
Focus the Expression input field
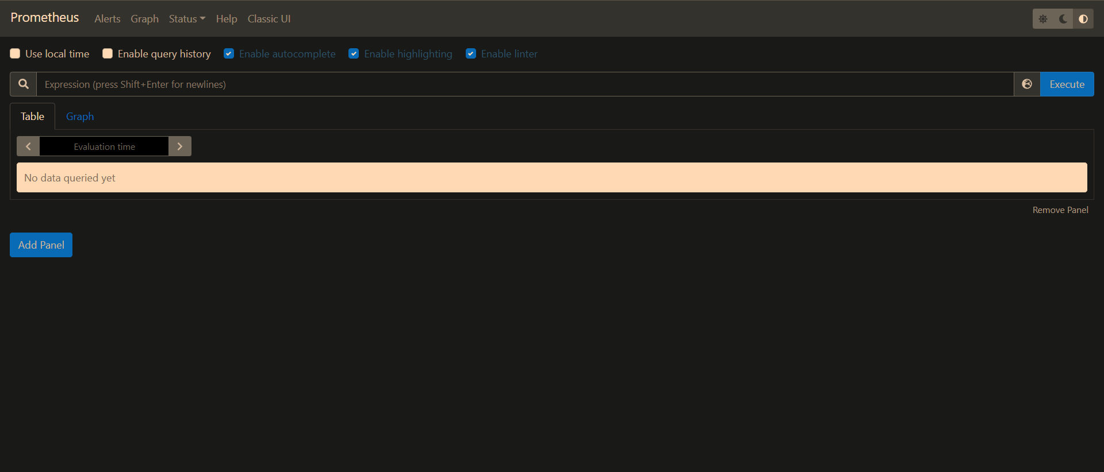click(525, 84)
